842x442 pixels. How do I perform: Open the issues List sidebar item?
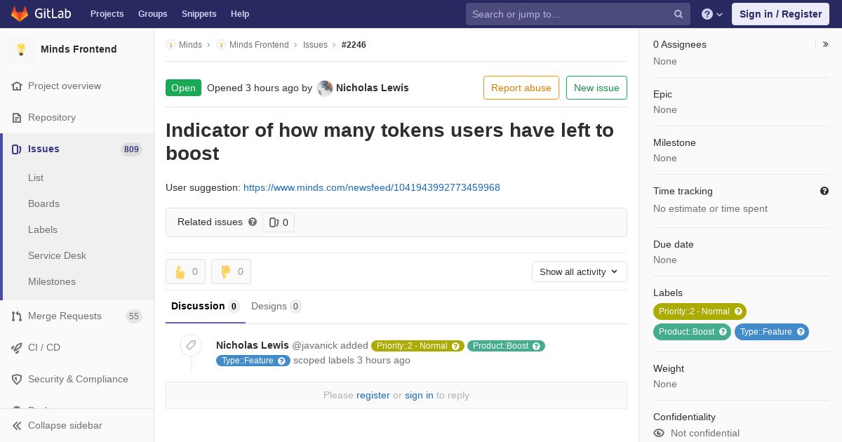tap(36, 178)
